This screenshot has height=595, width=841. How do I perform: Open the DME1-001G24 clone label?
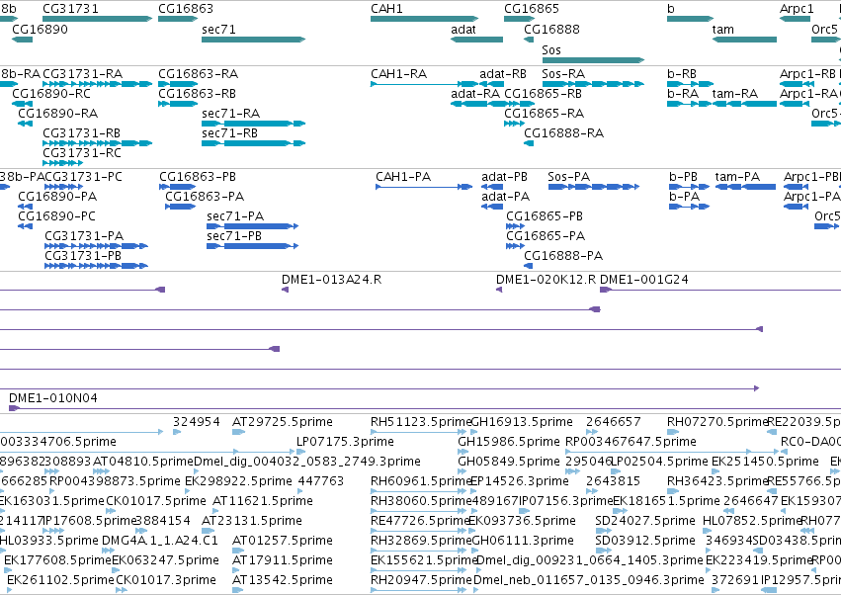643,279
